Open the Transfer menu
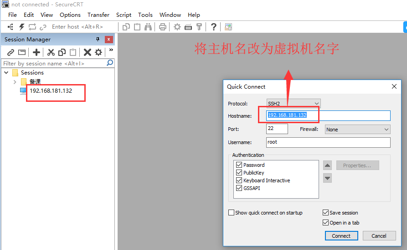Image resolution: width=407 pixels, height=250 pixels. [x=98, y=15]
